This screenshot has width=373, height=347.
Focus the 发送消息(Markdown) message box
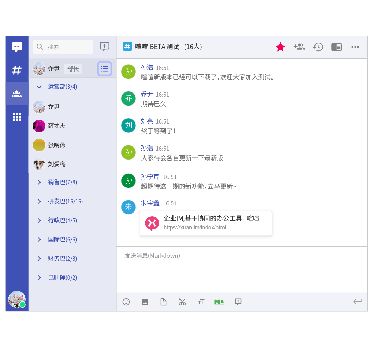(242, 269)
